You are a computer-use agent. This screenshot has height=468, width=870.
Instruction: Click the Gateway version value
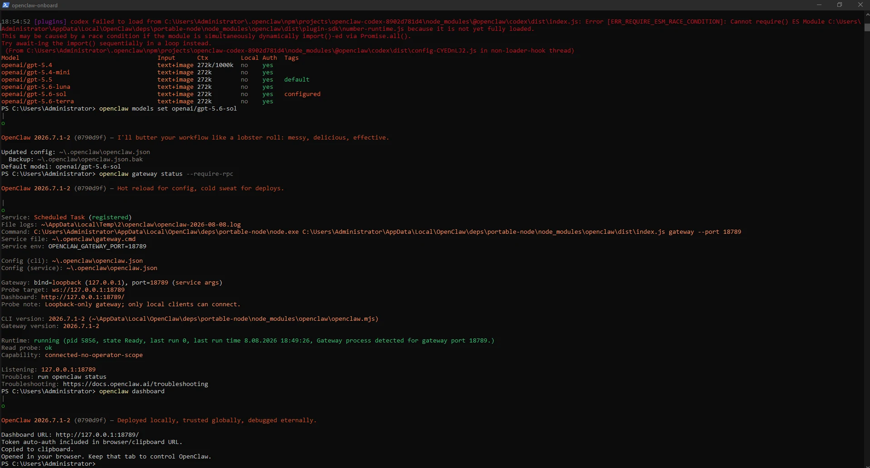click(x=81, y=326)
